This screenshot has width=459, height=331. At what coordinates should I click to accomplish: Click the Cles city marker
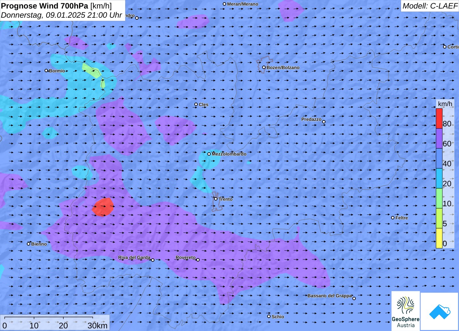tap(196, 104)
